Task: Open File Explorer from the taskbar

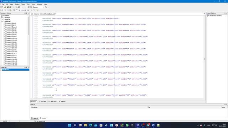Action: 85,125
